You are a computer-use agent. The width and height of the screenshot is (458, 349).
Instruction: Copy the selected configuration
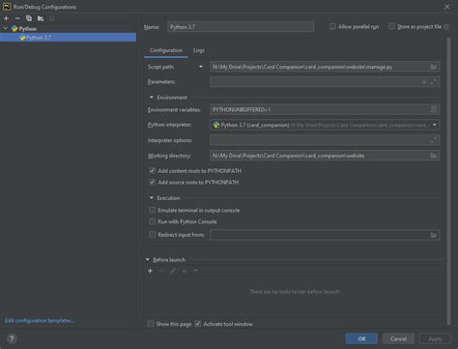(29, 18)
